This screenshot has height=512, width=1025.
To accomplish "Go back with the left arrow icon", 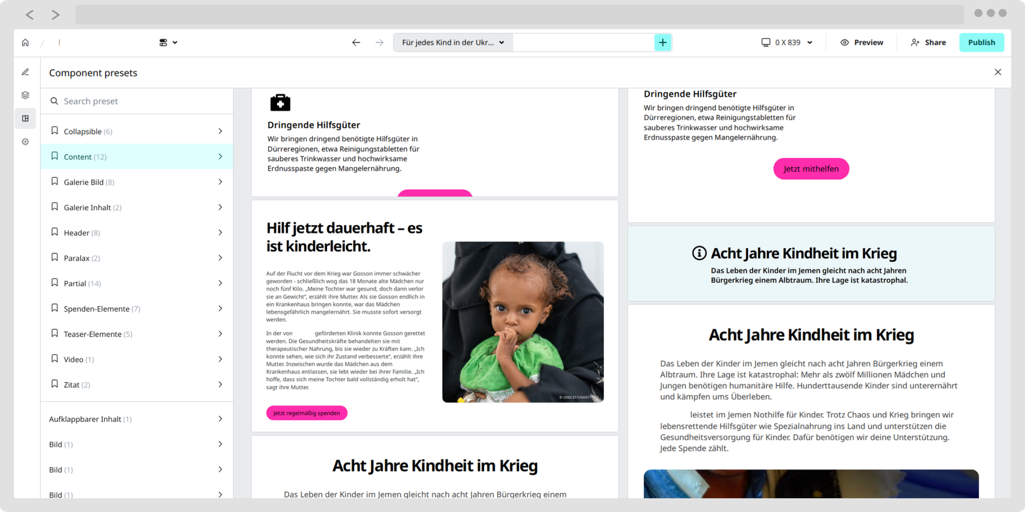I will point(356,43).
